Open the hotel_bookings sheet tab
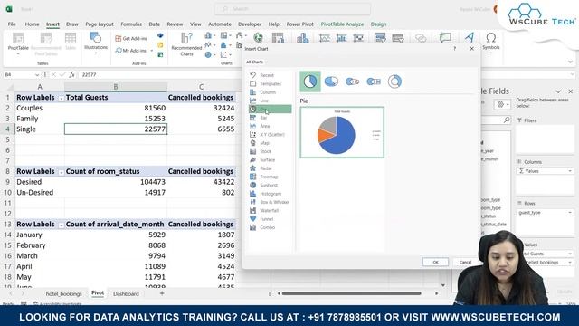Screen dimensions: 579x326 pos(64,294)
